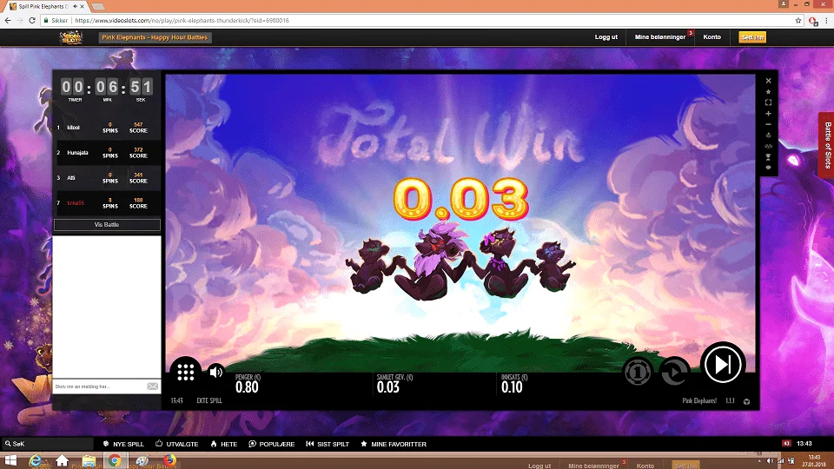Open the HETE category
This screenshot has height=469, width=834.
(x=224, y=444)
